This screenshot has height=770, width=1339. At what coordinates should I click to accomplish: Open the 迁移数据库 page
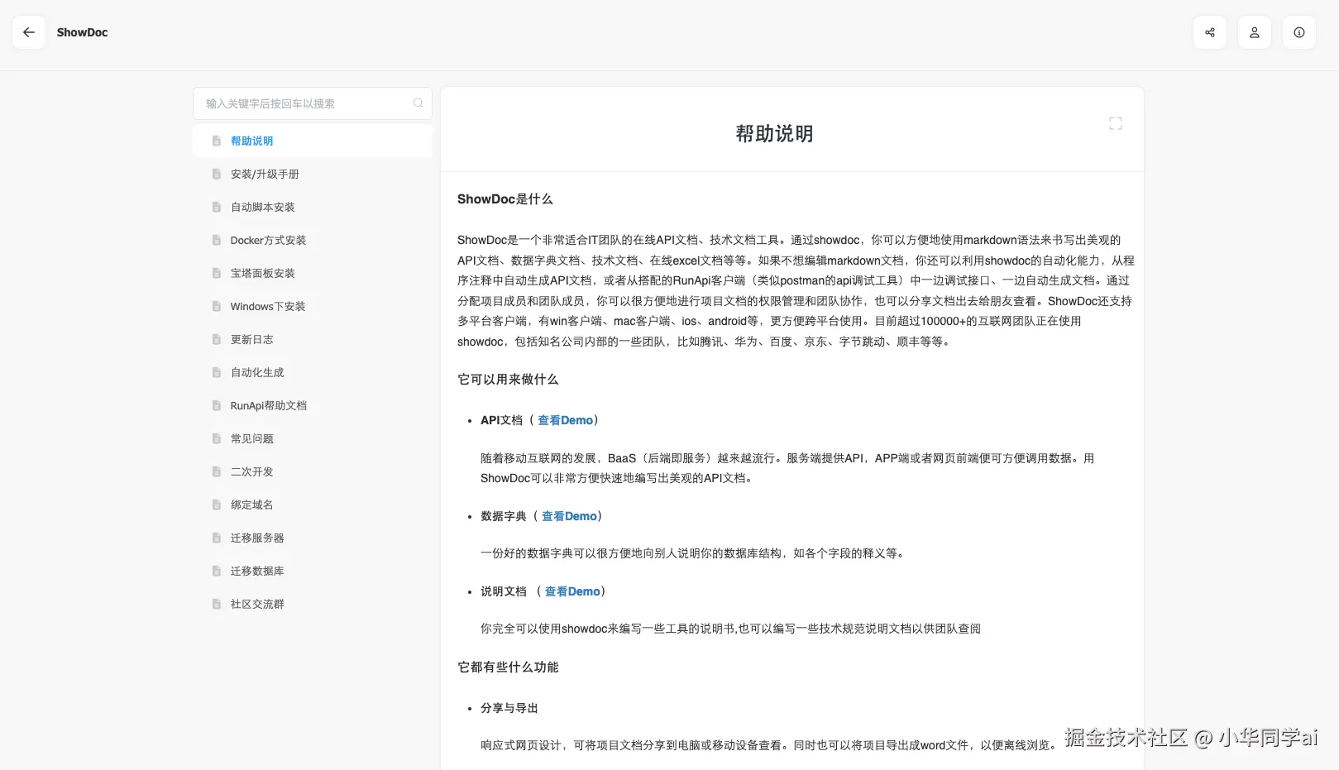tap(313, 571)
